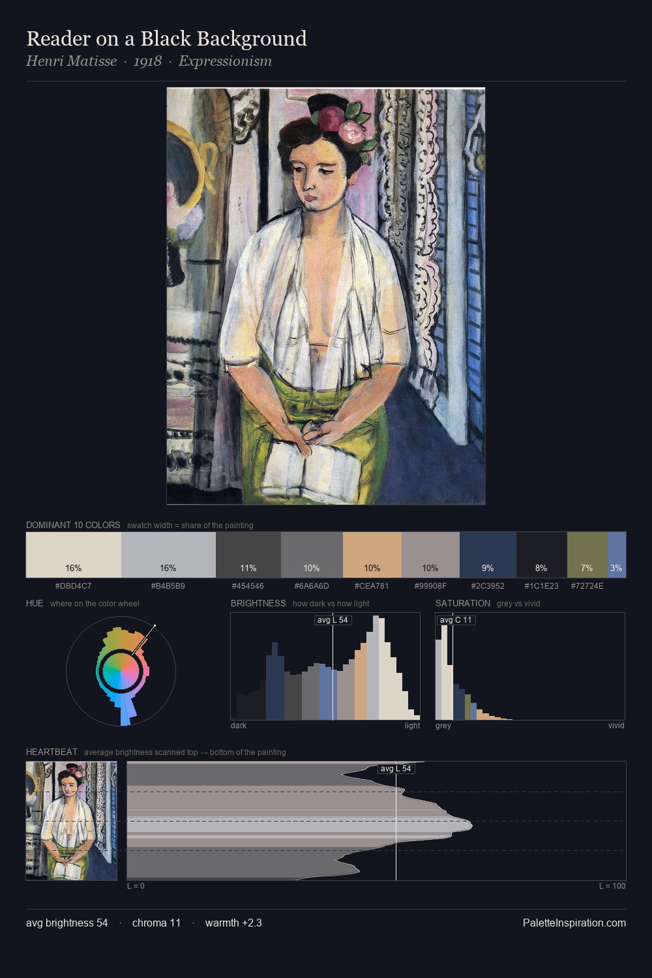The width and height of the screenshot is (652, 978).
Task: Click the 'warmth +2.3' footer stat
Action: (233, 923)
